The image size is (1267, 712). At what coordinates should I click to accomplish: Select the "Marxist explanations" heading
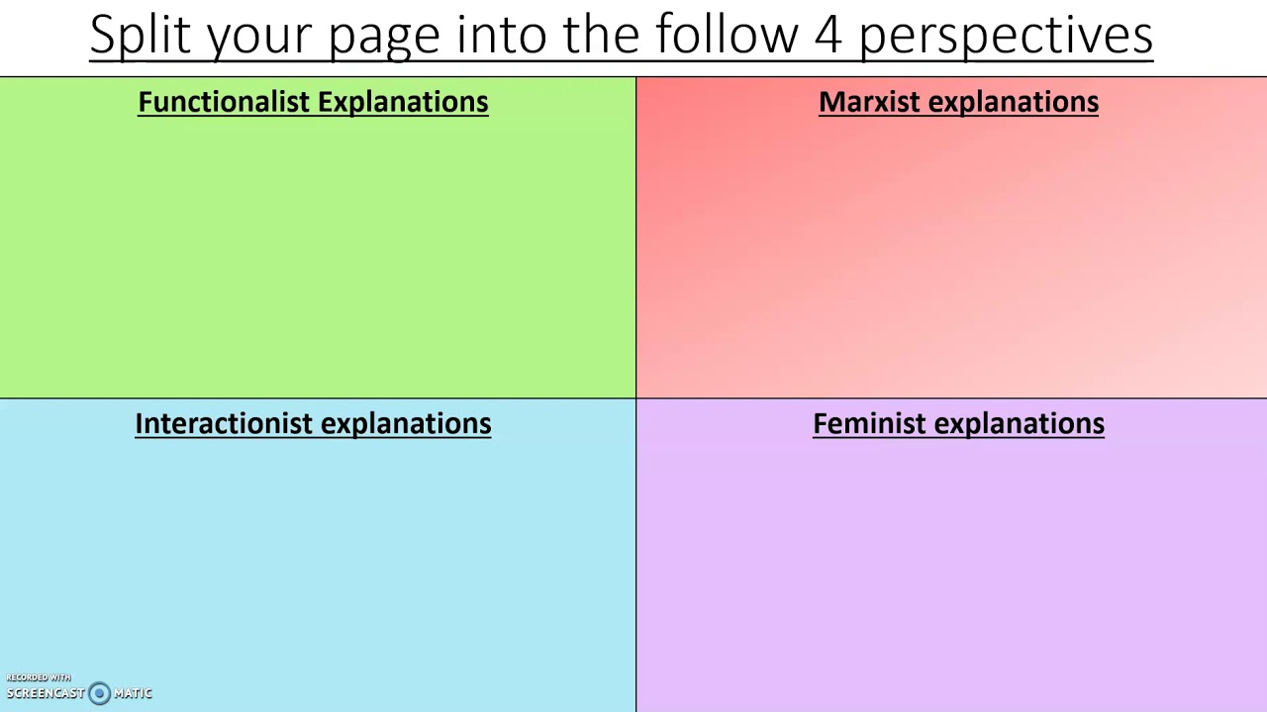tap(958, 102)
